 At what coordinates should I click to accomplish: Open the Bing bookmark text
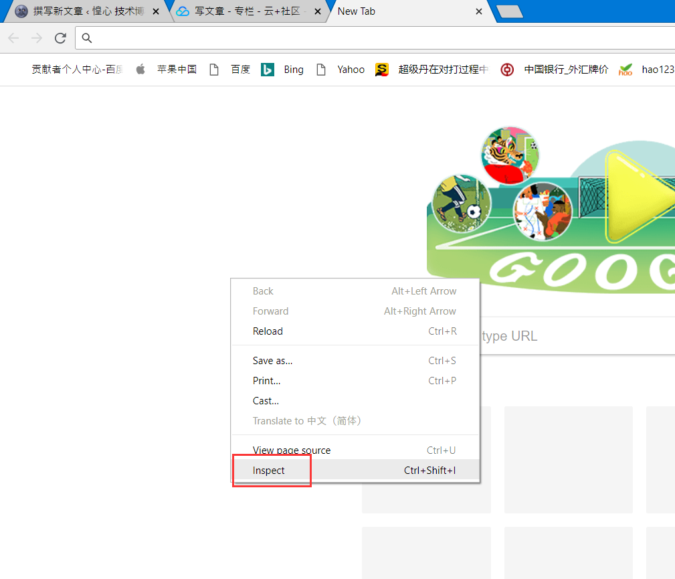click(294, 70)
